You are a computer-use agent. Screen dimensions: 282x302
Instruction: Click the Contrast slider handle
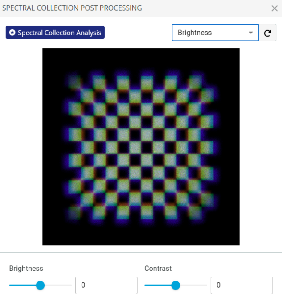point(176,285)
